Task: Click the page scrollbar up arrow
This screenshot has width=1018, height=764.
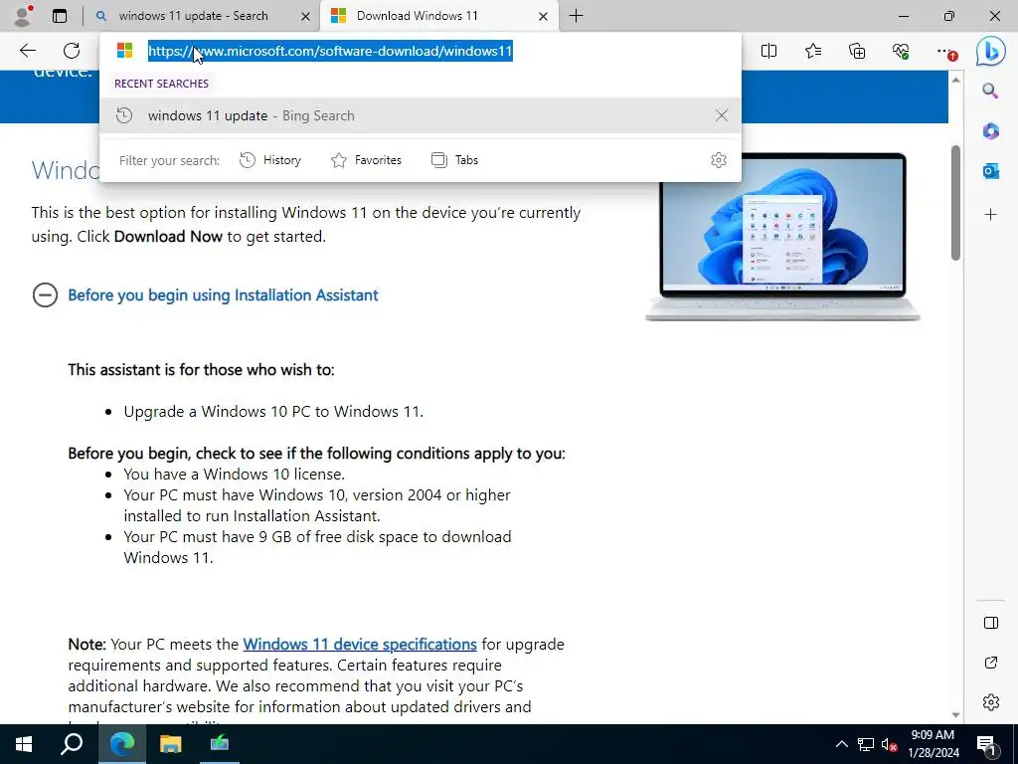Action: [955, 80]
